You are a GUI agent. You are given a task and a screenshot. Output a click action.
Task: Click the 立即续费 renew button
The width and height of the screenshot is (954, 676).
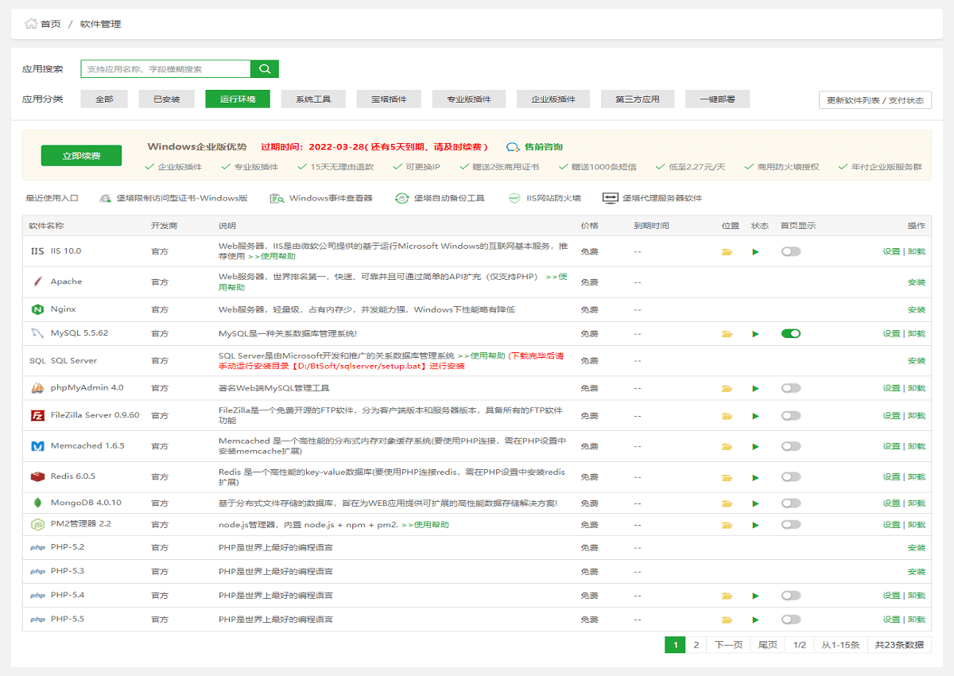point(81,156)
